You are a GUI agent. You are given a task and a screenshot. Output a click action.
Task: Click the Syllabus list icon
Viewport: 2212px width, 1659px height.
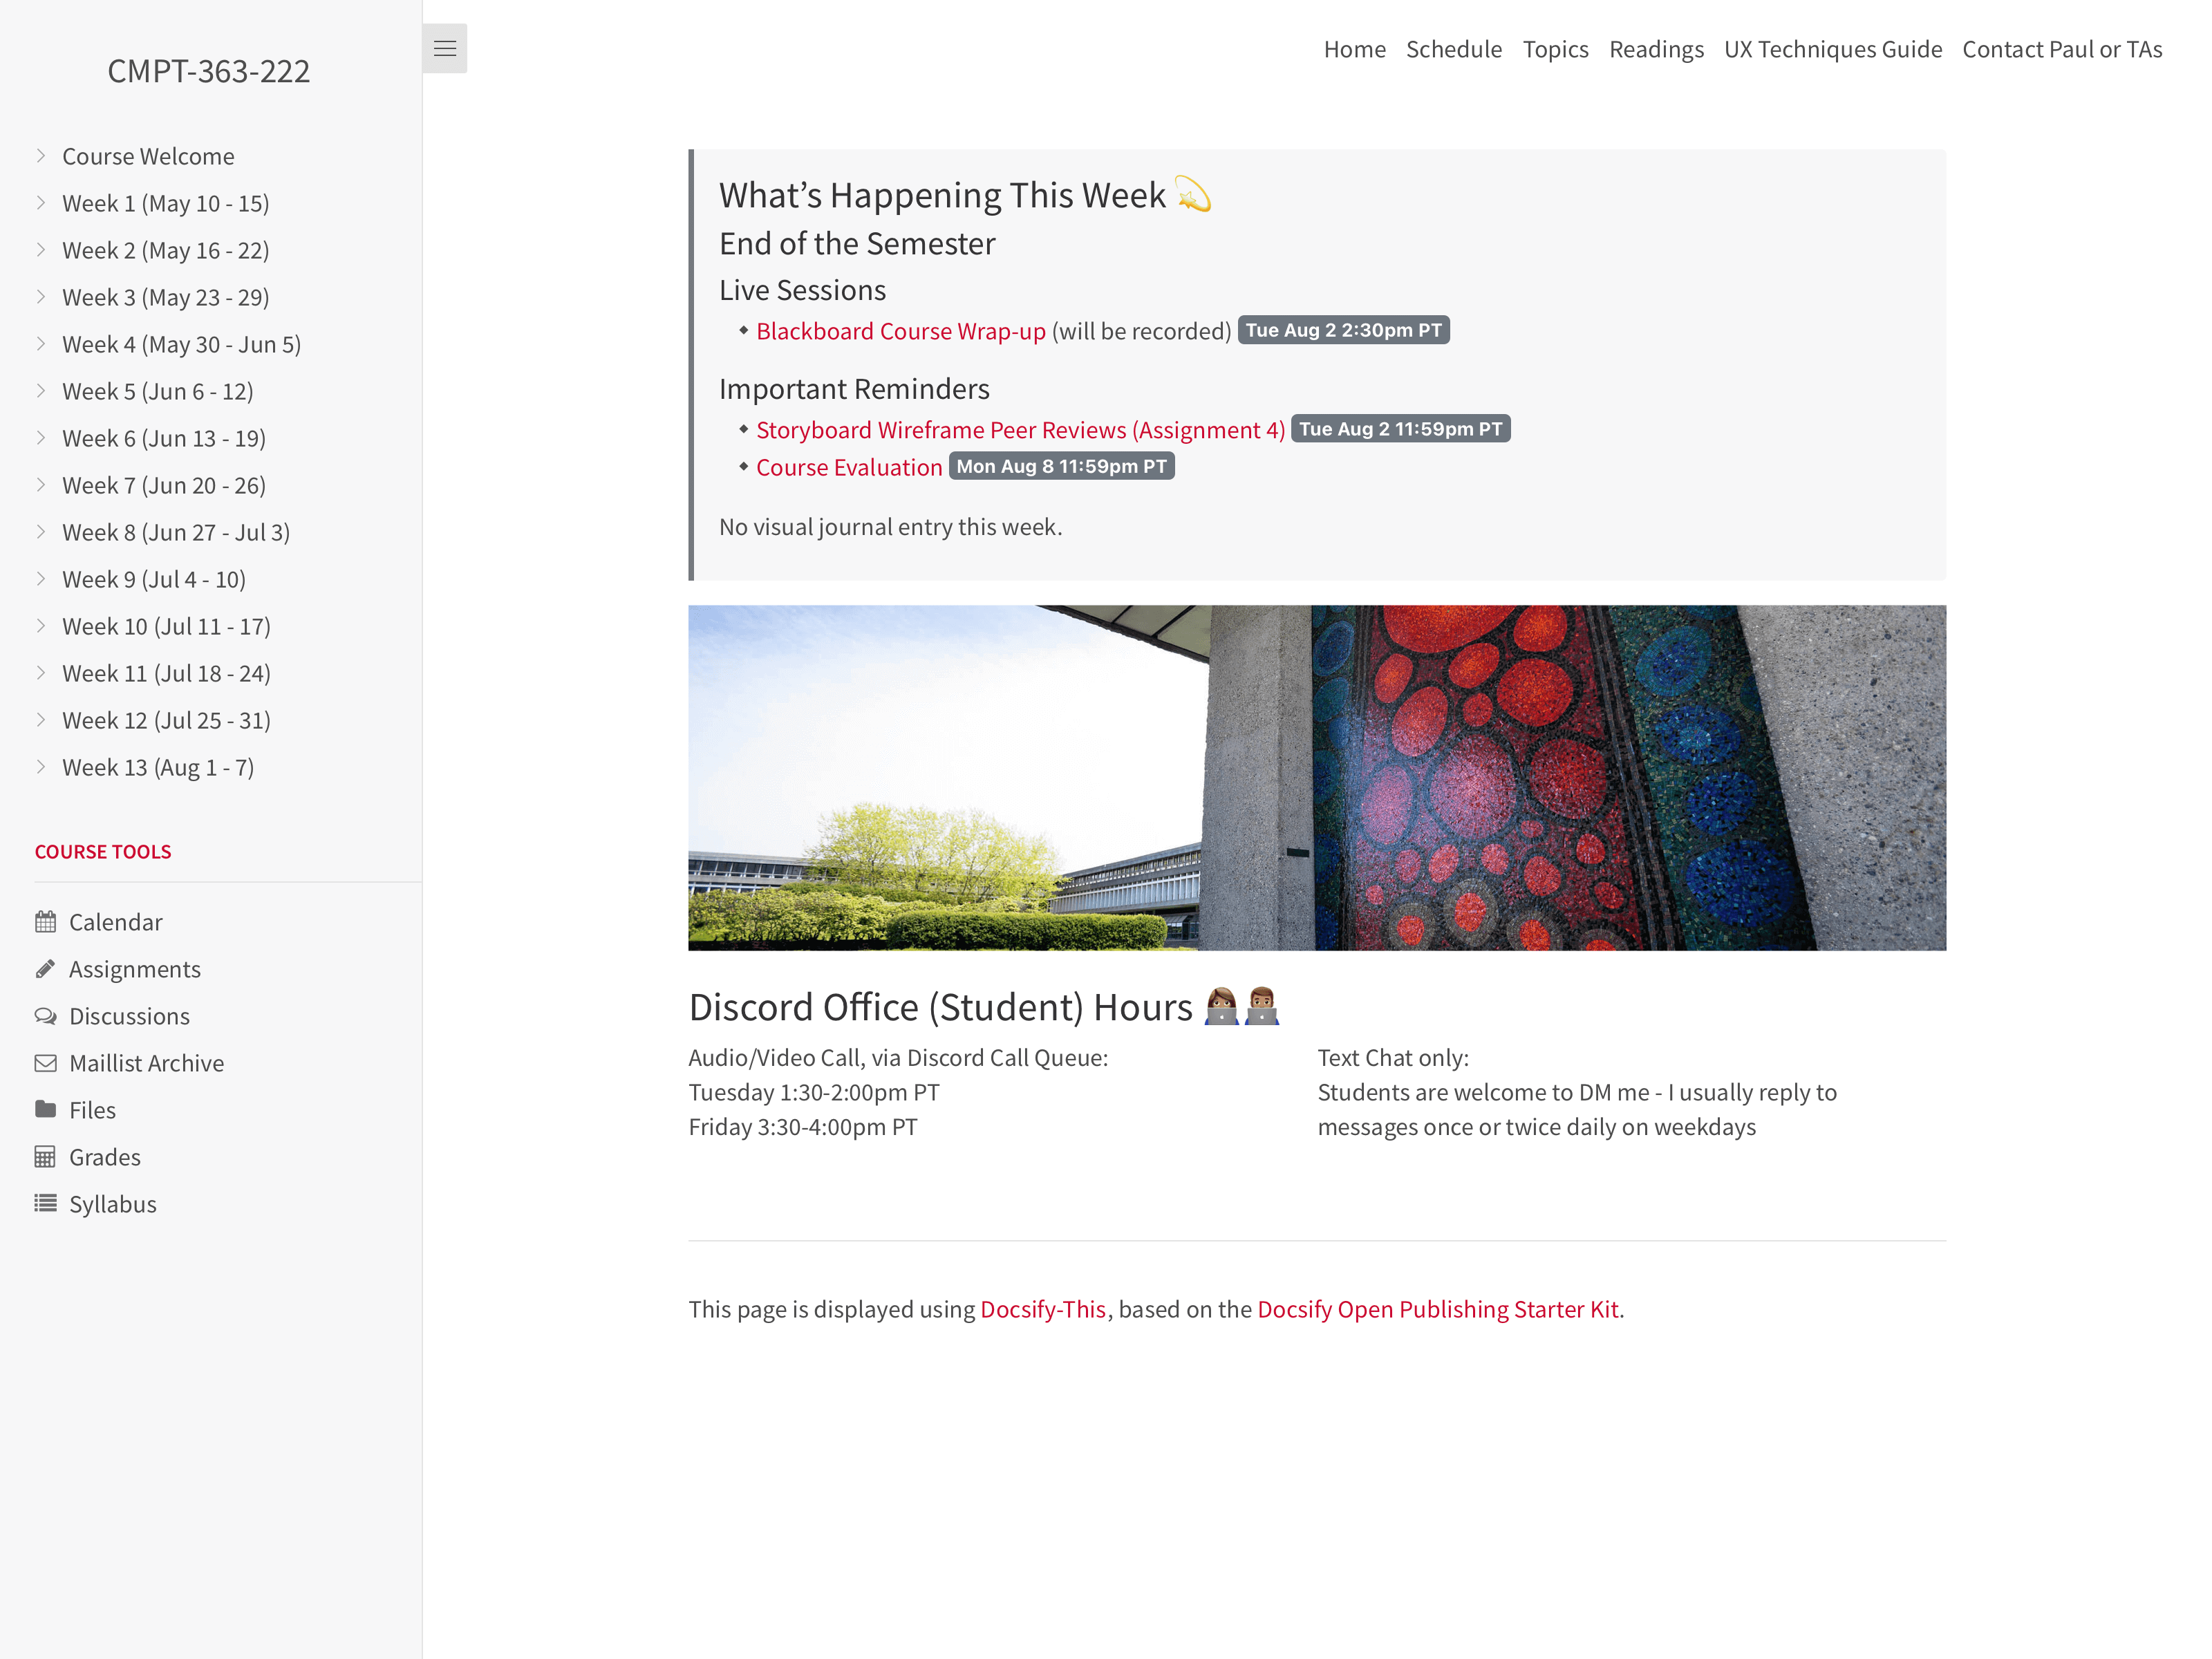tap(45, 1203)
